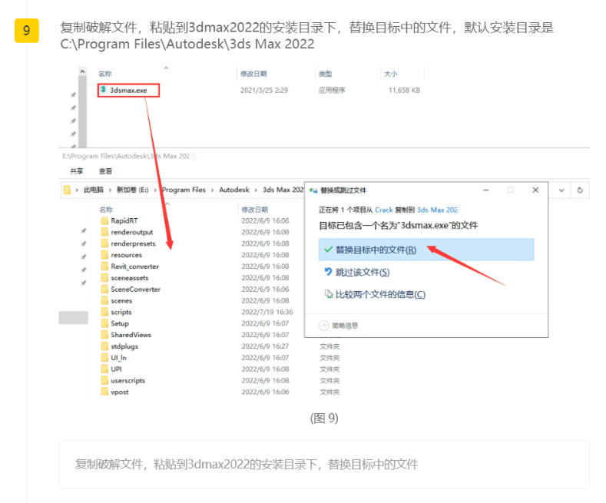Refresh the explorer folder view
The image size is (606, 503).
[x=580, y=190]
